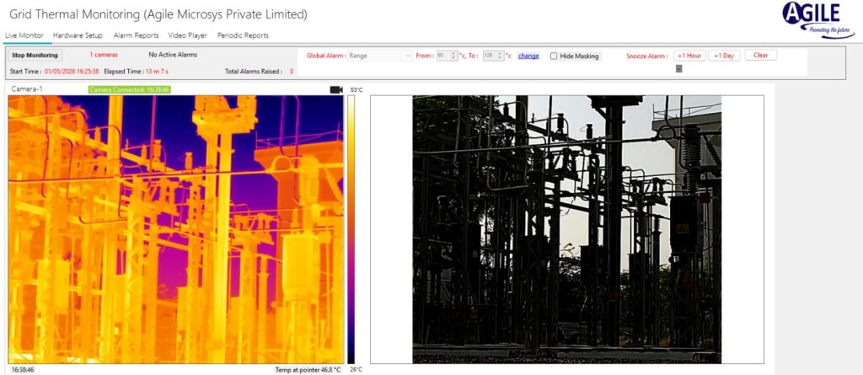Click the To temperature stepper arrows
The width and height of the screenshot is (863, 375).
[500, 56]
